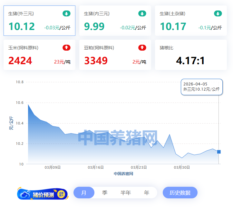Switch chart to 半年 range
Image resolution: width=233 pixels, height=209 pixels.
coord(126,193)
